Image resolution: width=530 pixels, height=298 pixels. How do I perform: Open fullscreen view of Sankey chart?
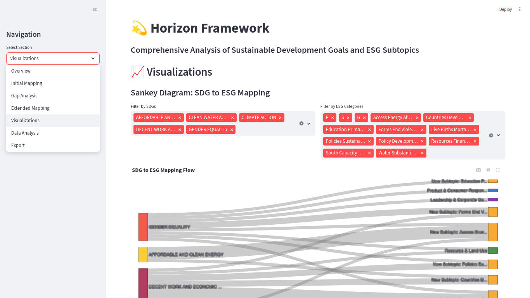coord(498,170)
